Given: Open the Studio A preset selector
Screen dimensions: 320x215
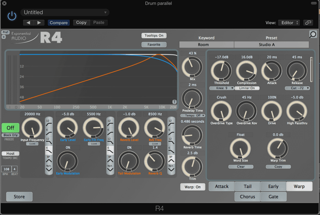Looking at the screenshot, I should pos(272,45).
